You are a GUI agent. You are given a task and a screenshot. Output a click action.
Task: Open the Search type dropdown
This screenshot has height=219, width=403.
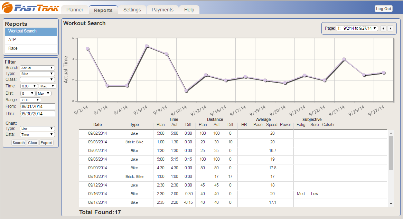coord(37,68)
